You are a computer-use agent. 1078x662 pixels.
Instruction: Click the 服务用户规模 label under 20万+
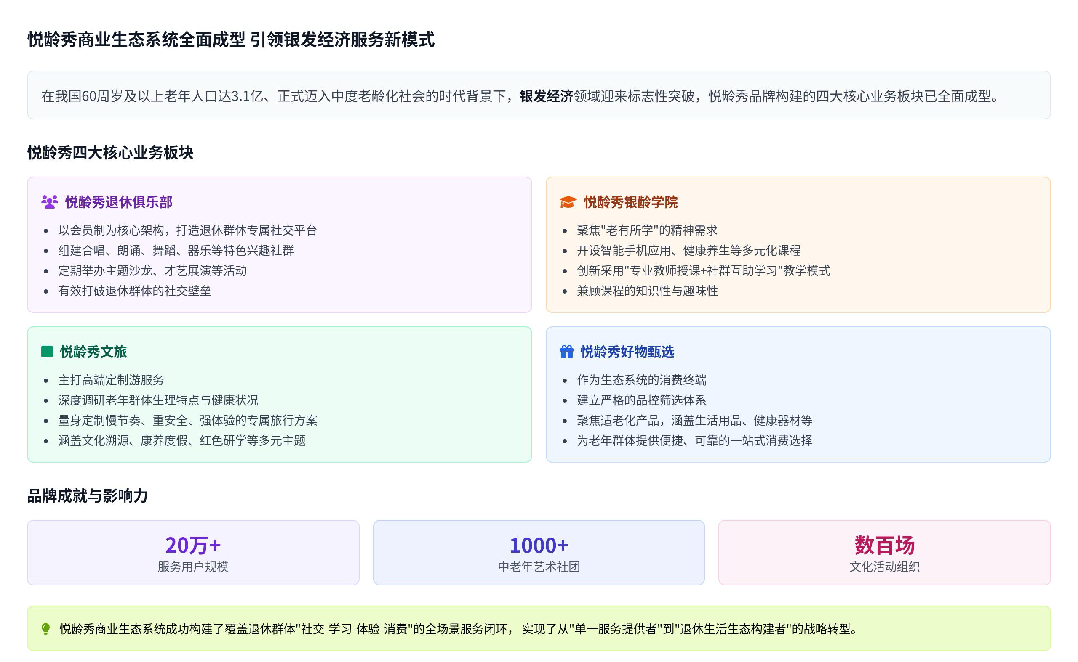click(x=193, y=567)
